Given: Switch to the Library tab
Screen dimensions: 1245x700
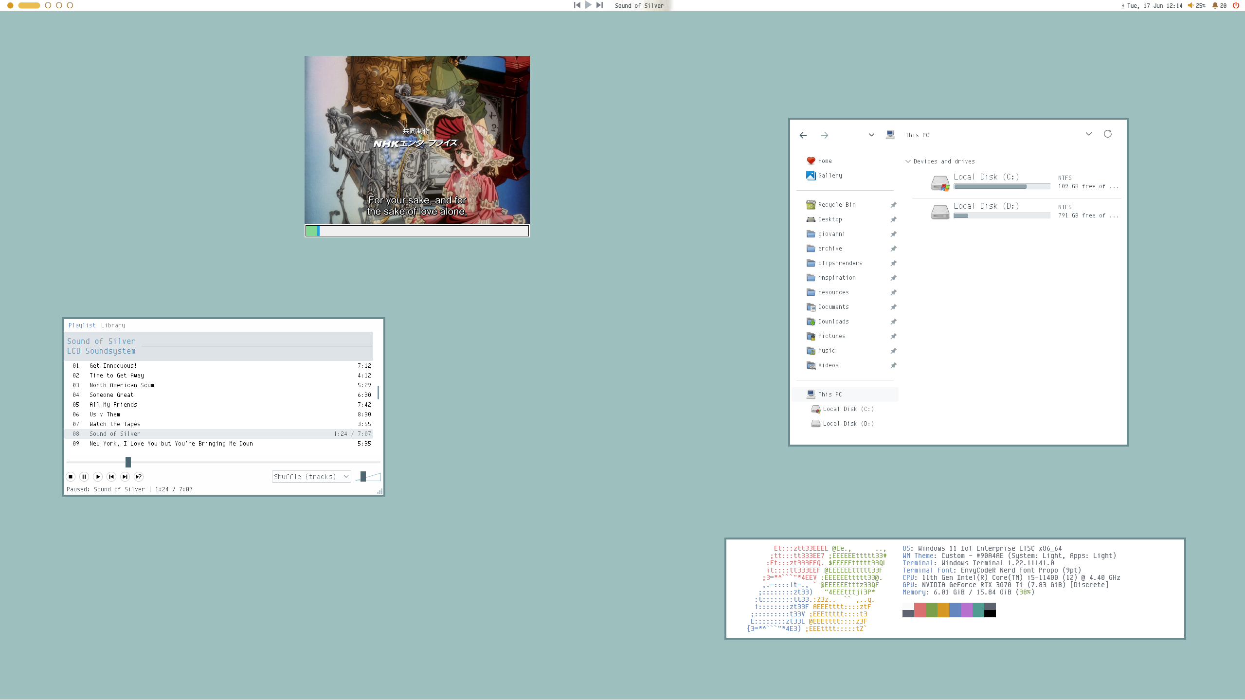Looking at the screenshot, I should 113,325.
